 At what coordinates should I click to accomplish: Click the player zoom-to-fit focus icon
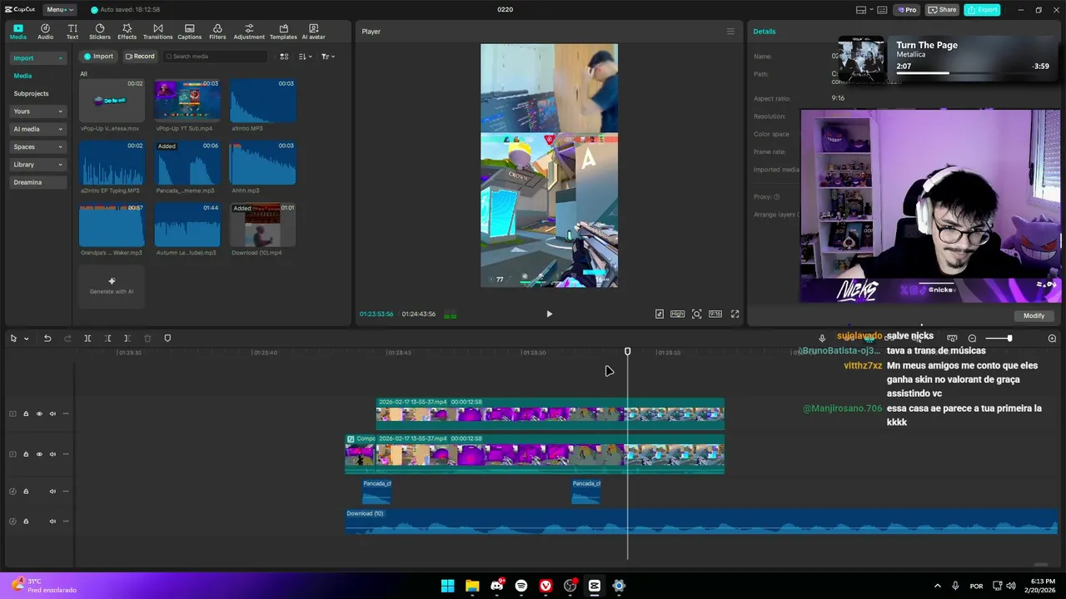[x=696, y=314]
